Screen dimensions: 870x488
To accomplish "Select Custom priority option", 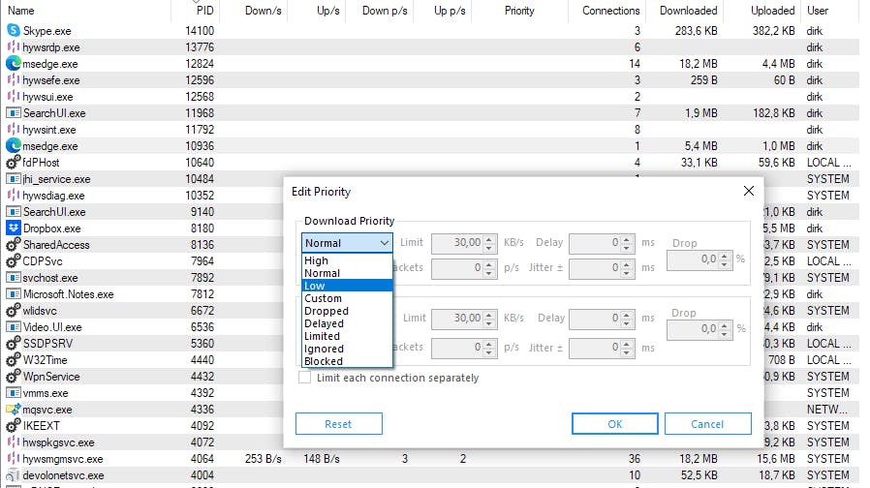I will 348,298.
